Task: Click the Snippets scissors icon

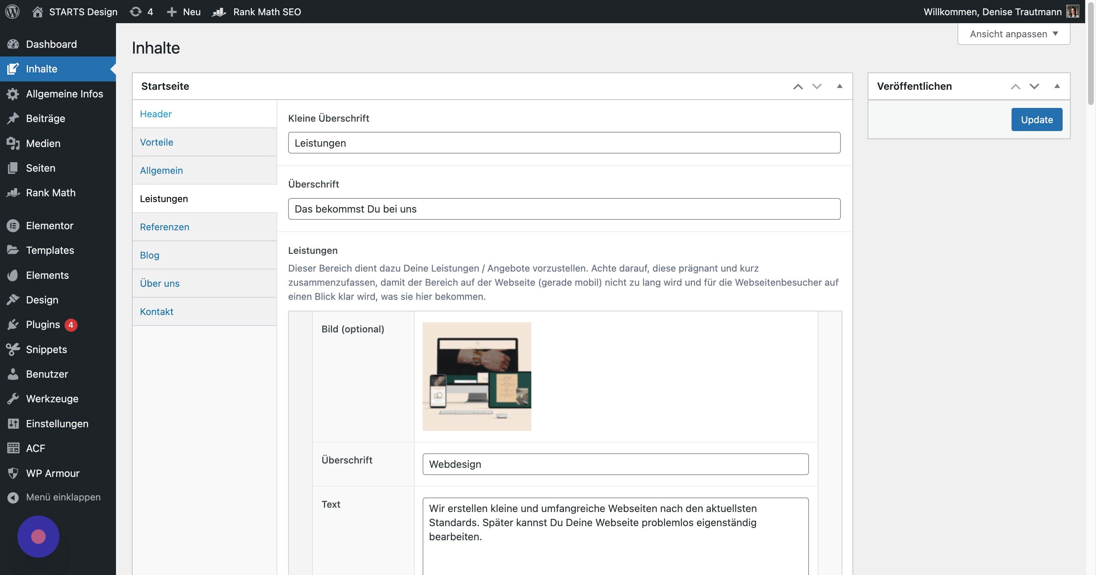Action: [x=13, y=349]
